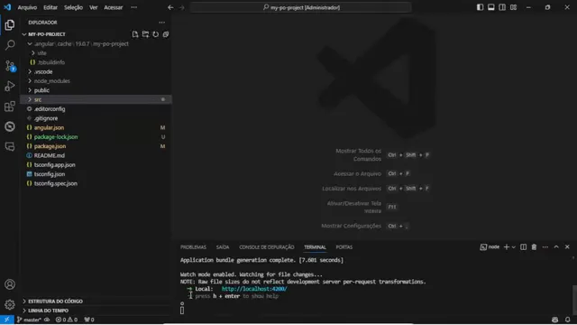Switch to PORTAS panel tab

tap(344, 246)
